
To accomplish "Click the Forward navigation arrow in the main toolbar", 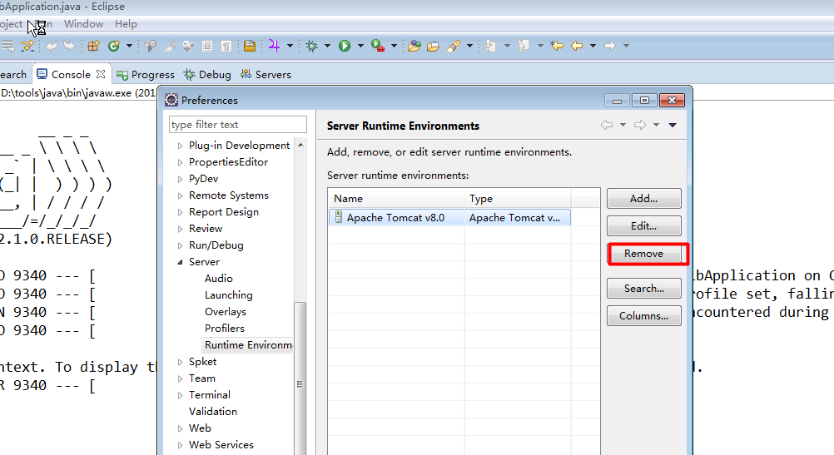I will point(610,46).
